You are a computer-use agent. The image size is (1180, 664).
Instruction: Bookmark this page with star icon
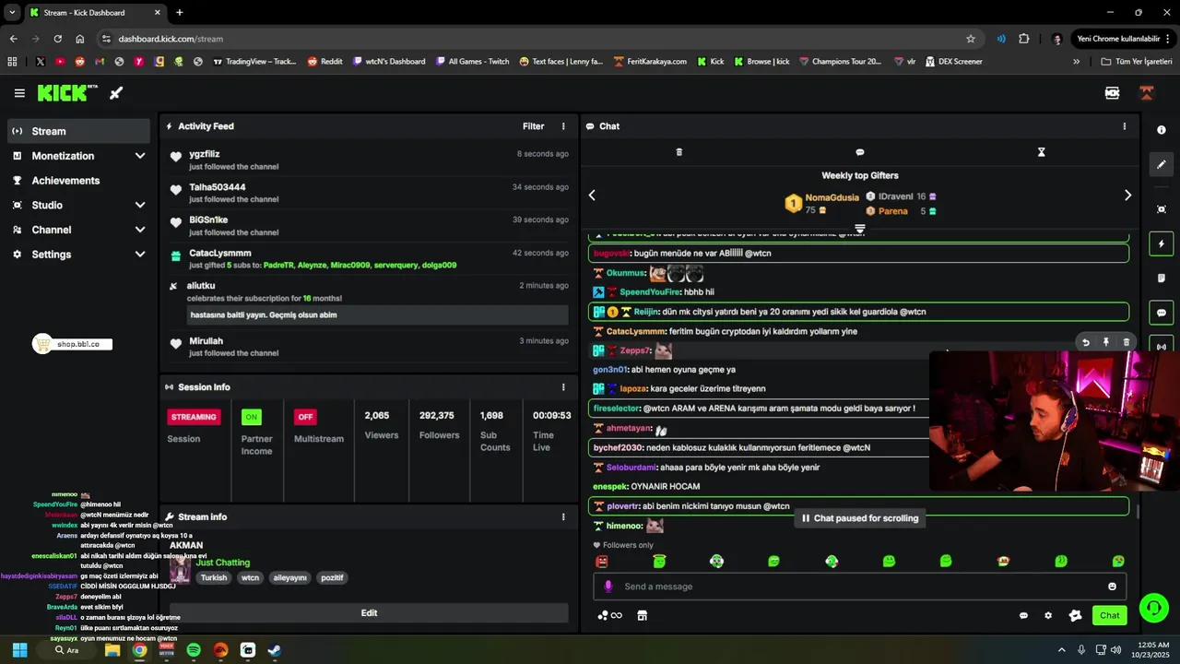[971, 39]
